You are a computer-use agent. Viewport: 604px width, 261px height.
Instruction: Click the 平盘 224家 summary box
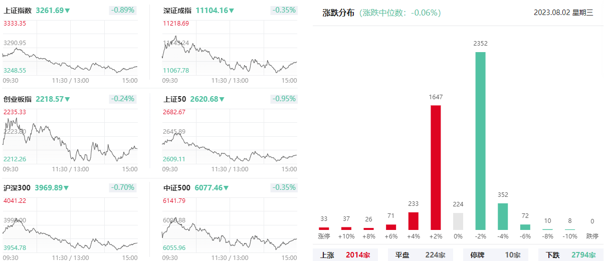click(421, 255)
